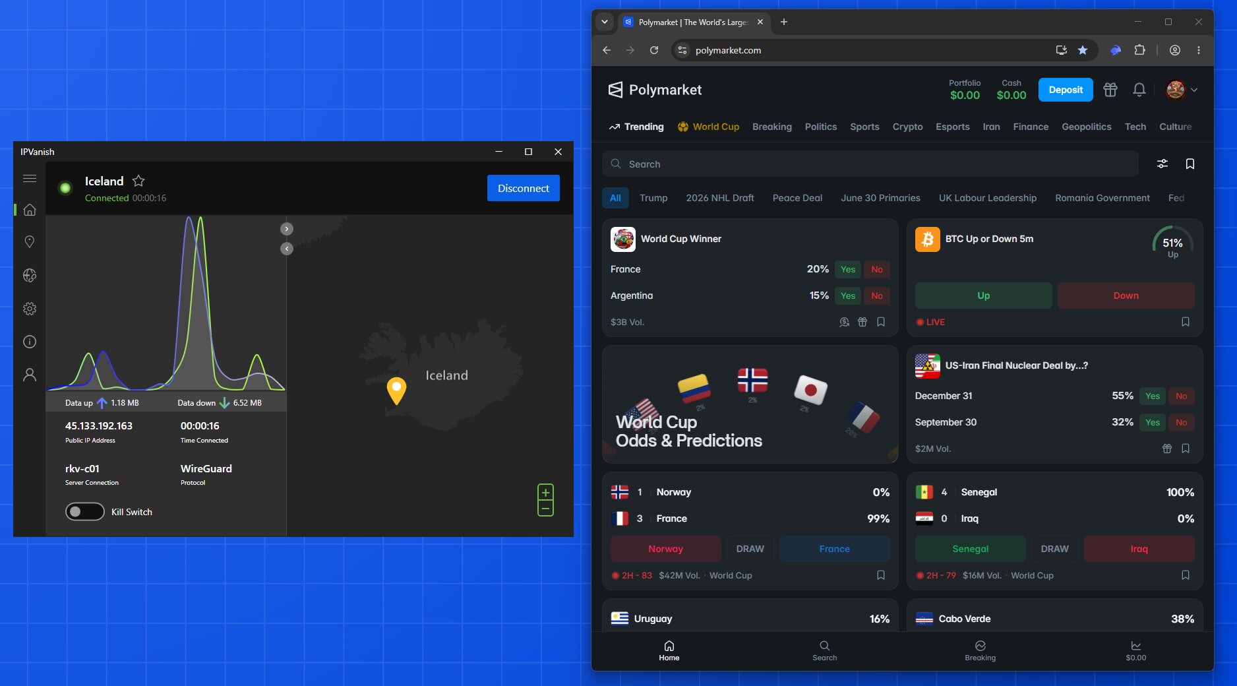Bet Up on BTC Up or Down
The height and width of the screenshot is (686, 1237).
[x=984, y=296]
